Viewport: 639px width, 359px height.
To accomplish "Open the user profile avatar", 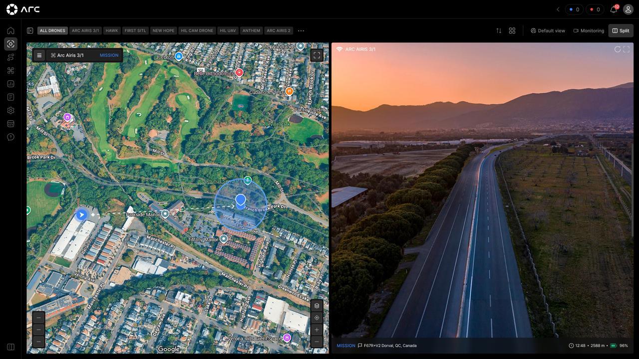I will pyautogui.click(x=628, y=9).
